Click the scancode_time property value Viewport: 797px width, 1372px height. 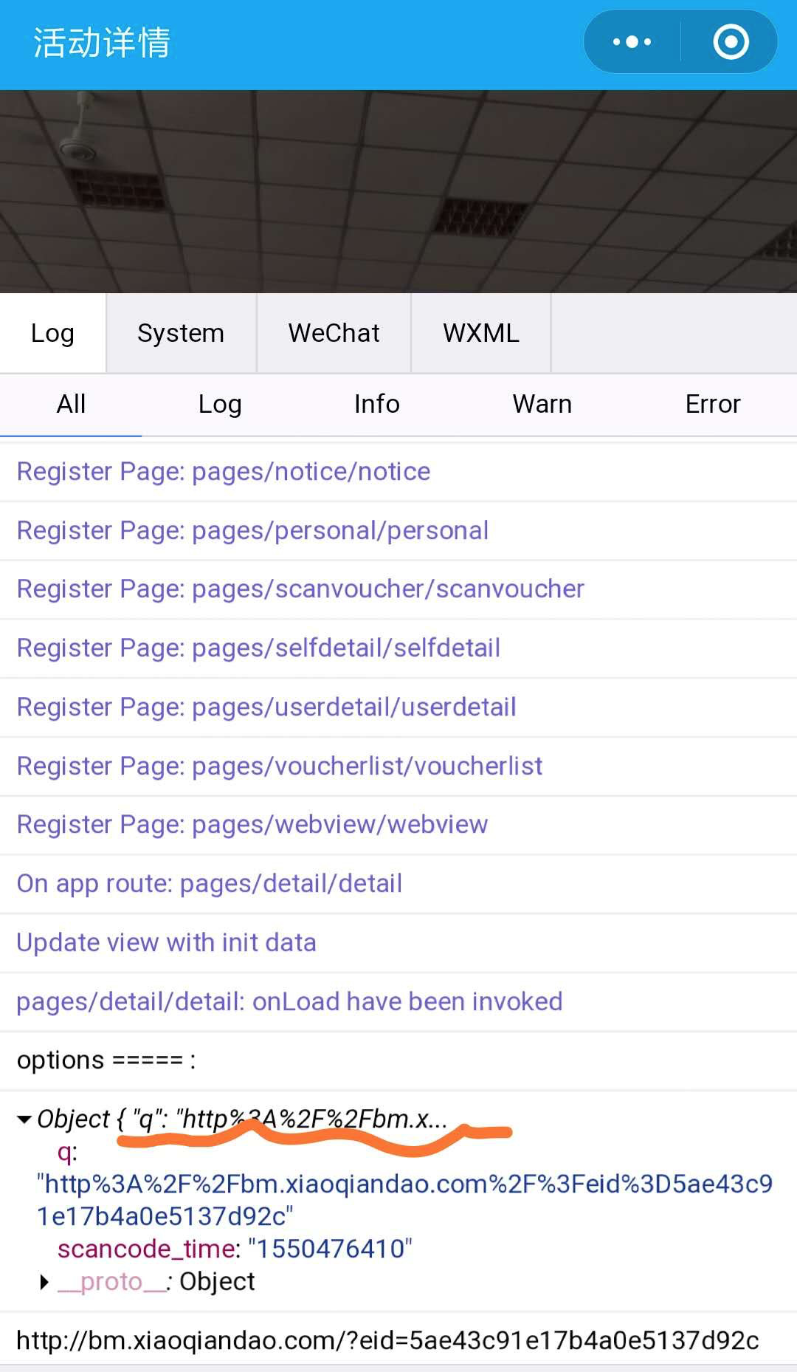(x=330, y=1249)
